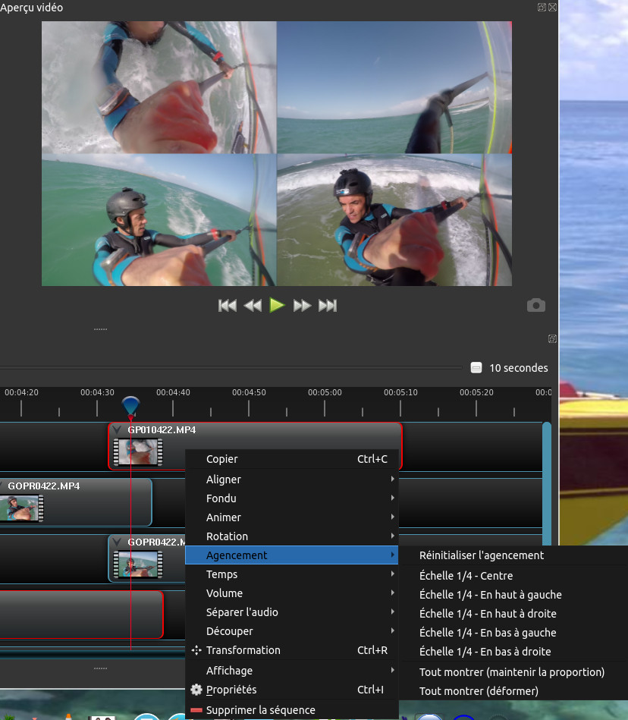The image size is (628, 720).
Task: Click Supprimer la séquence
Action: tap(260, 710)
